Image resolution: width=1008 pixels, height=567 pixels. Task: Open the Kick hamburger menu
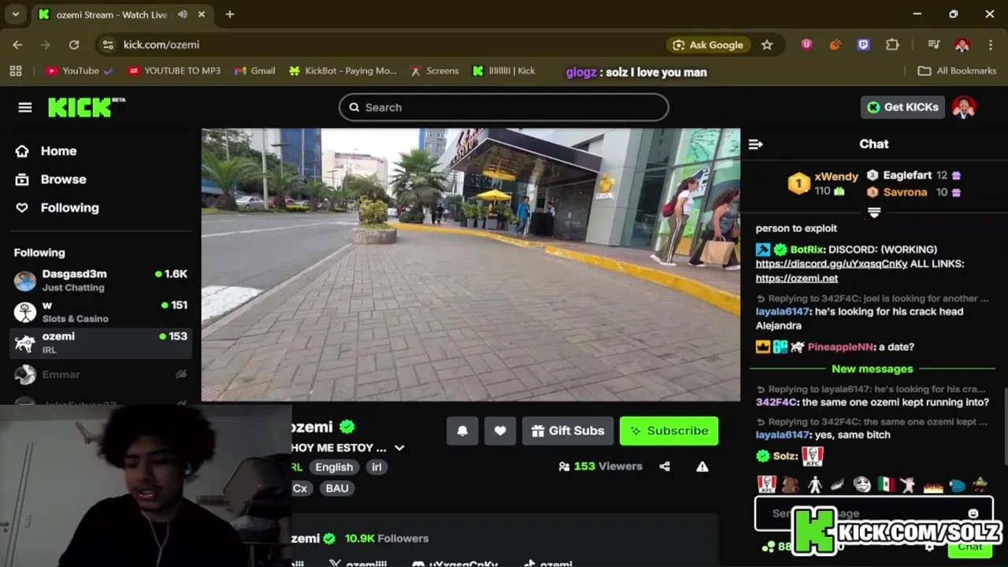point(25,107)
